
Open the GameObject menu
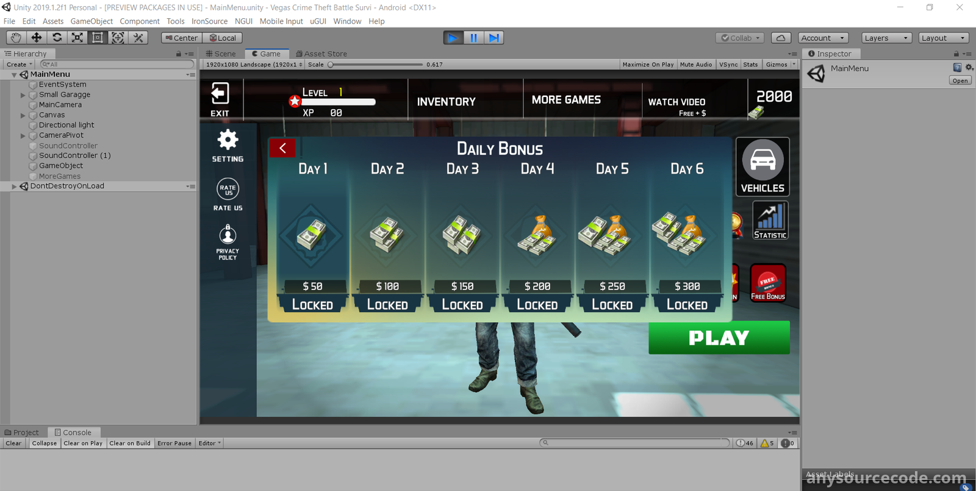tap(91, 21)
